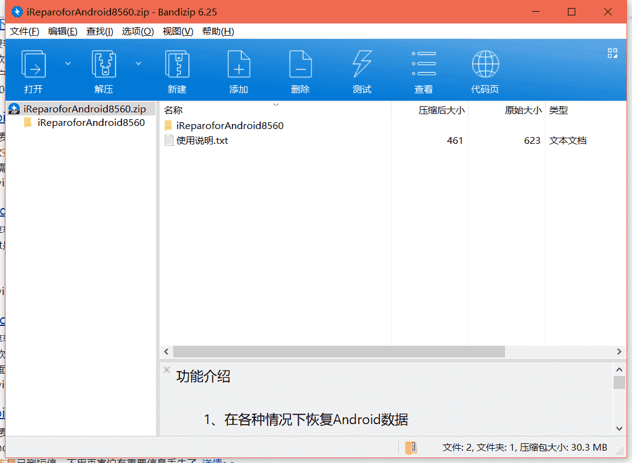Expand the Extract (解压) dropdown arrow
Image resolution: width=632 pixels, height=463 pixels.
coord(138,64)
